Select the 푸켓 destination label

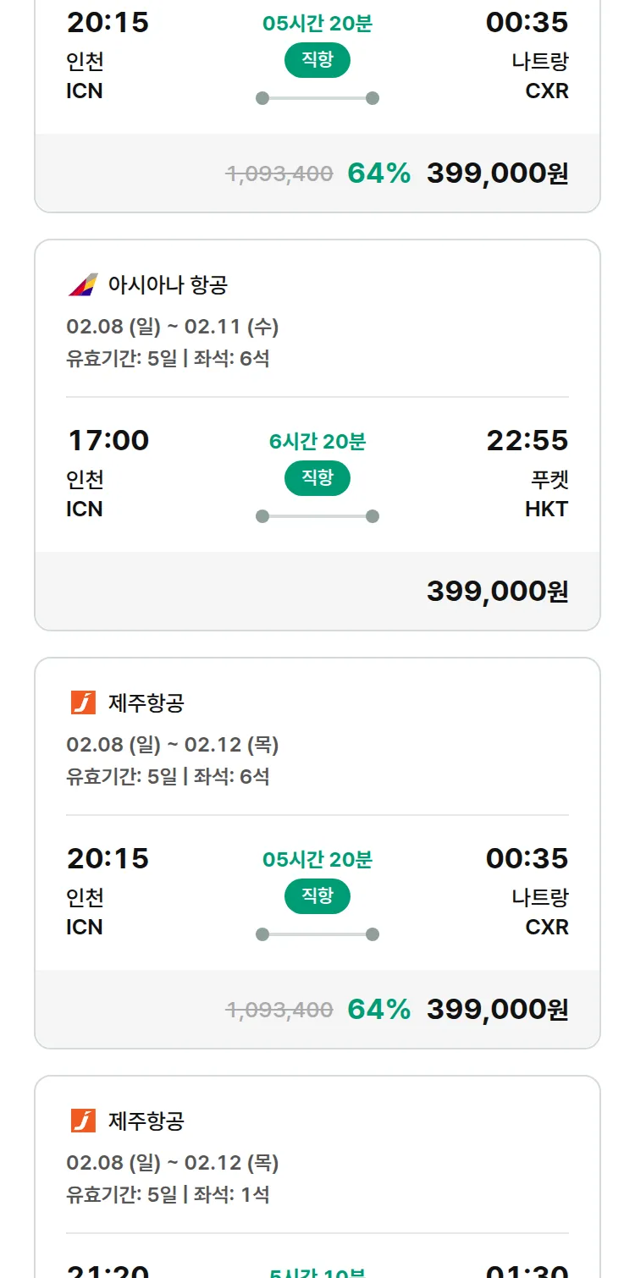(x=548, y=480)
